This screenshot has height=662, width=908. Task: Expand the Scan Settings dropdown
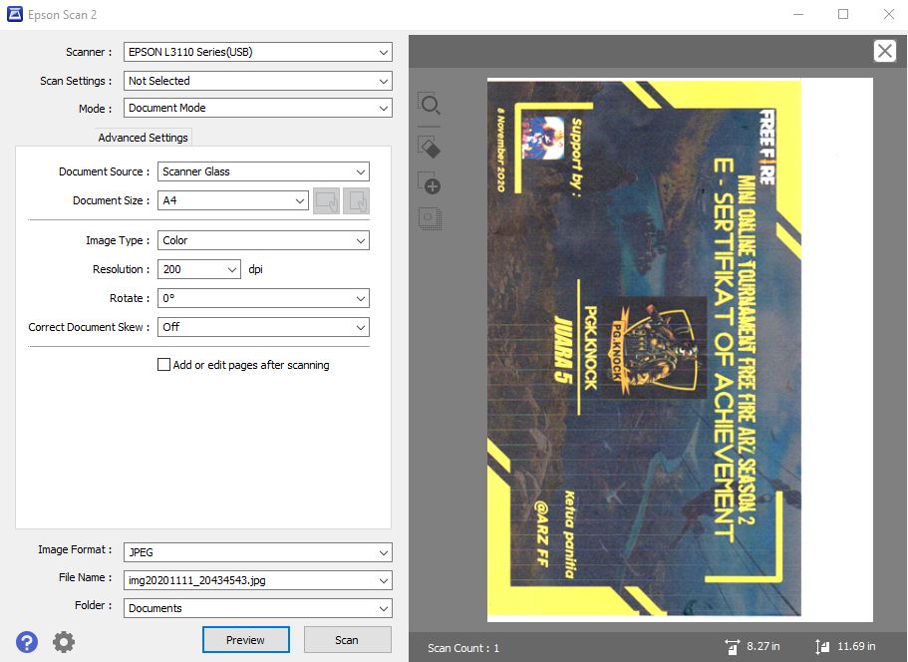[x=258, y=81]
